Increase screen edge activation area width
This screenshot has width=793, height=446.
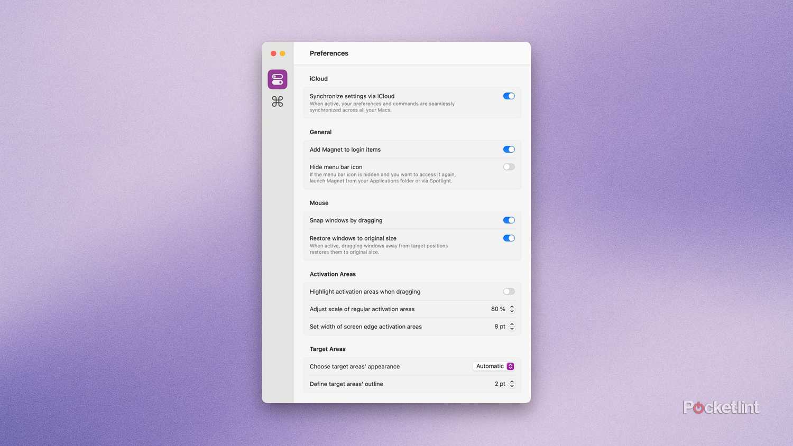click(511, 324)
